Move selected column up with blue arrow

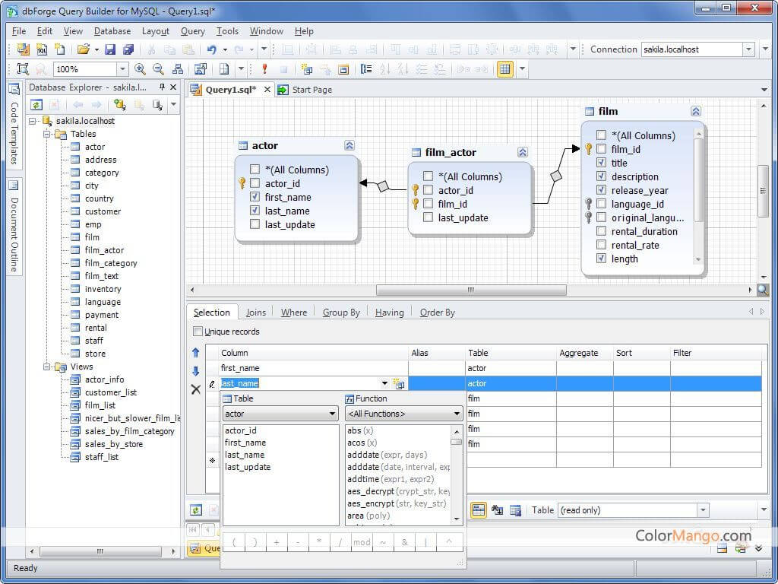195,353
